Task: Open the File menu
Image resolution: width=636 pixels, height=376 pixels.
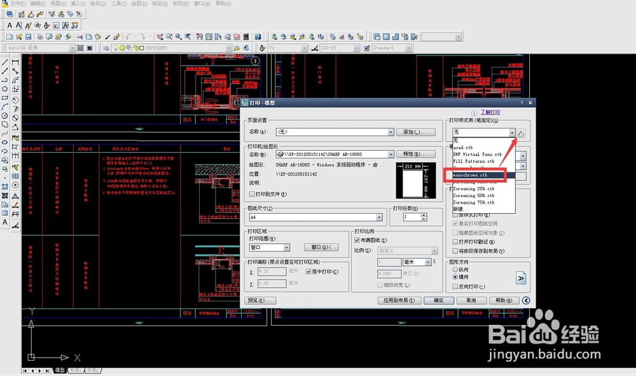Action: click(17, 4)
